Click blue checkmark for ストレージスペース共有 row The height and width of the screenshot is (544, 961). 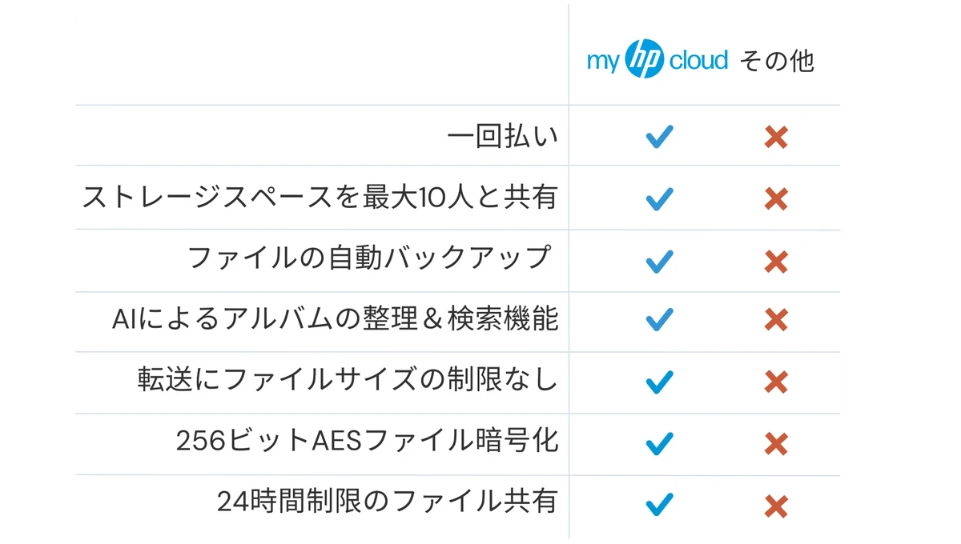[x=659, y=198]
